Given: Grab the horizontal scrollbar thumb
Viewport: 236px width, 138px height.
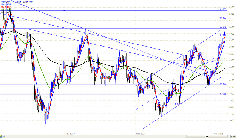Looking at the screenshot, I should pos(207,136).
